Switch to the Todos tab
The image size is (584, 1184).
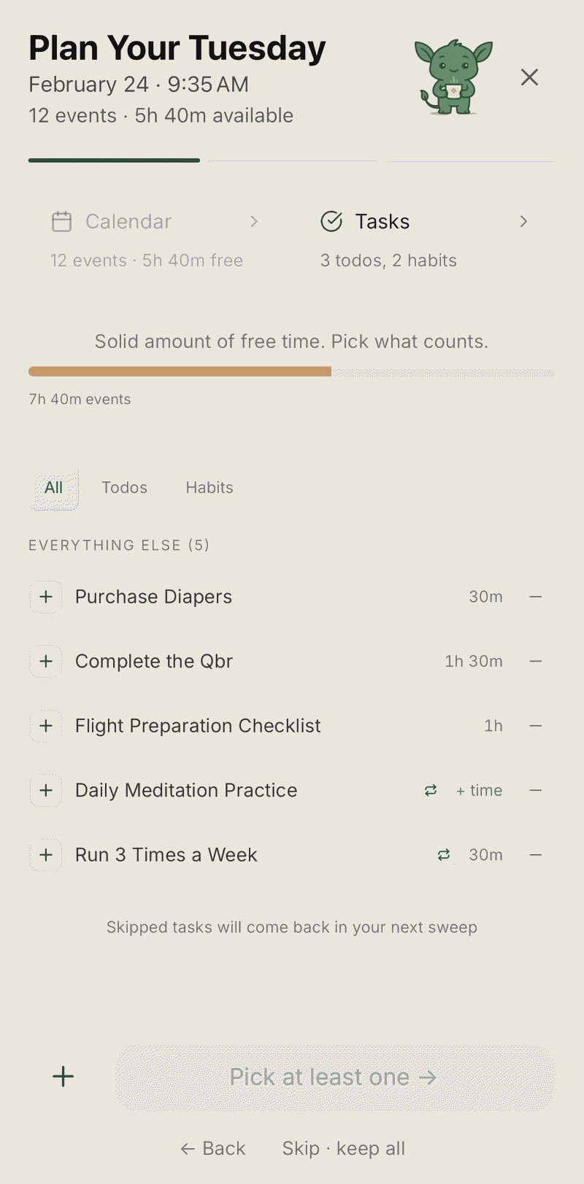tap(124, 487)
